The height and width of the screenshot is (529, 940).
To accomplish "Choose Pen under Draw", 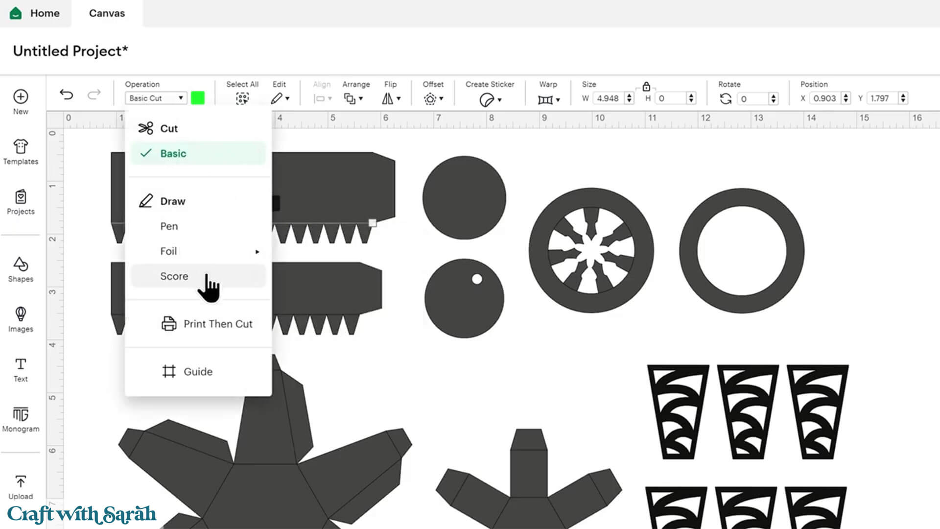I will point(169,226).
